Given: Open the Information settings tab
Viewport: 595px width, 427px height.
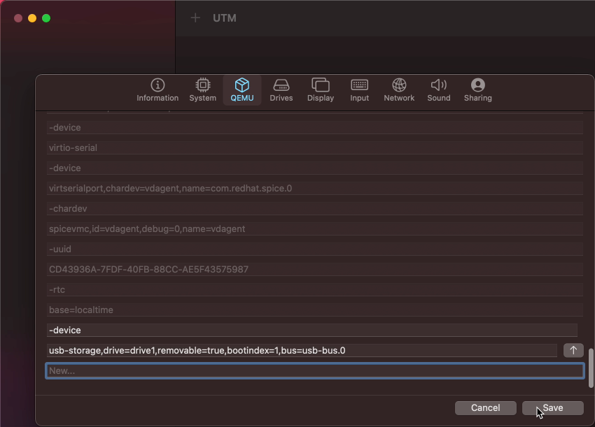Looking at the screenshot, I should pyautogui.click(x=157, y=90).
